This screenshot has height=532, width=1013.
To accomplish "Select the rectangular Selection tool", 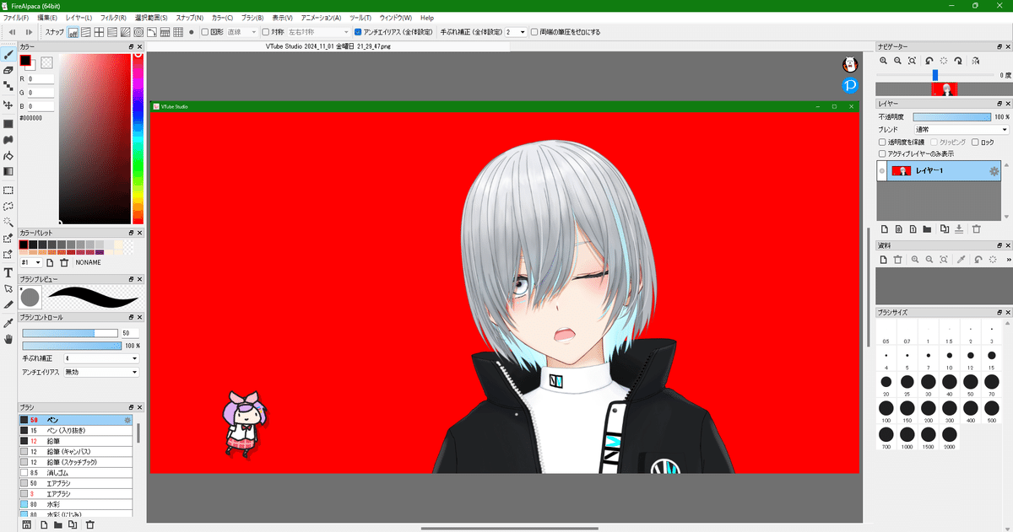I will [x=8, y=191].
